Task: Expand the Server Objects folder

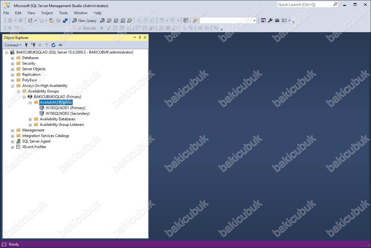Action: pyautogui.click(x=13, y=69)
